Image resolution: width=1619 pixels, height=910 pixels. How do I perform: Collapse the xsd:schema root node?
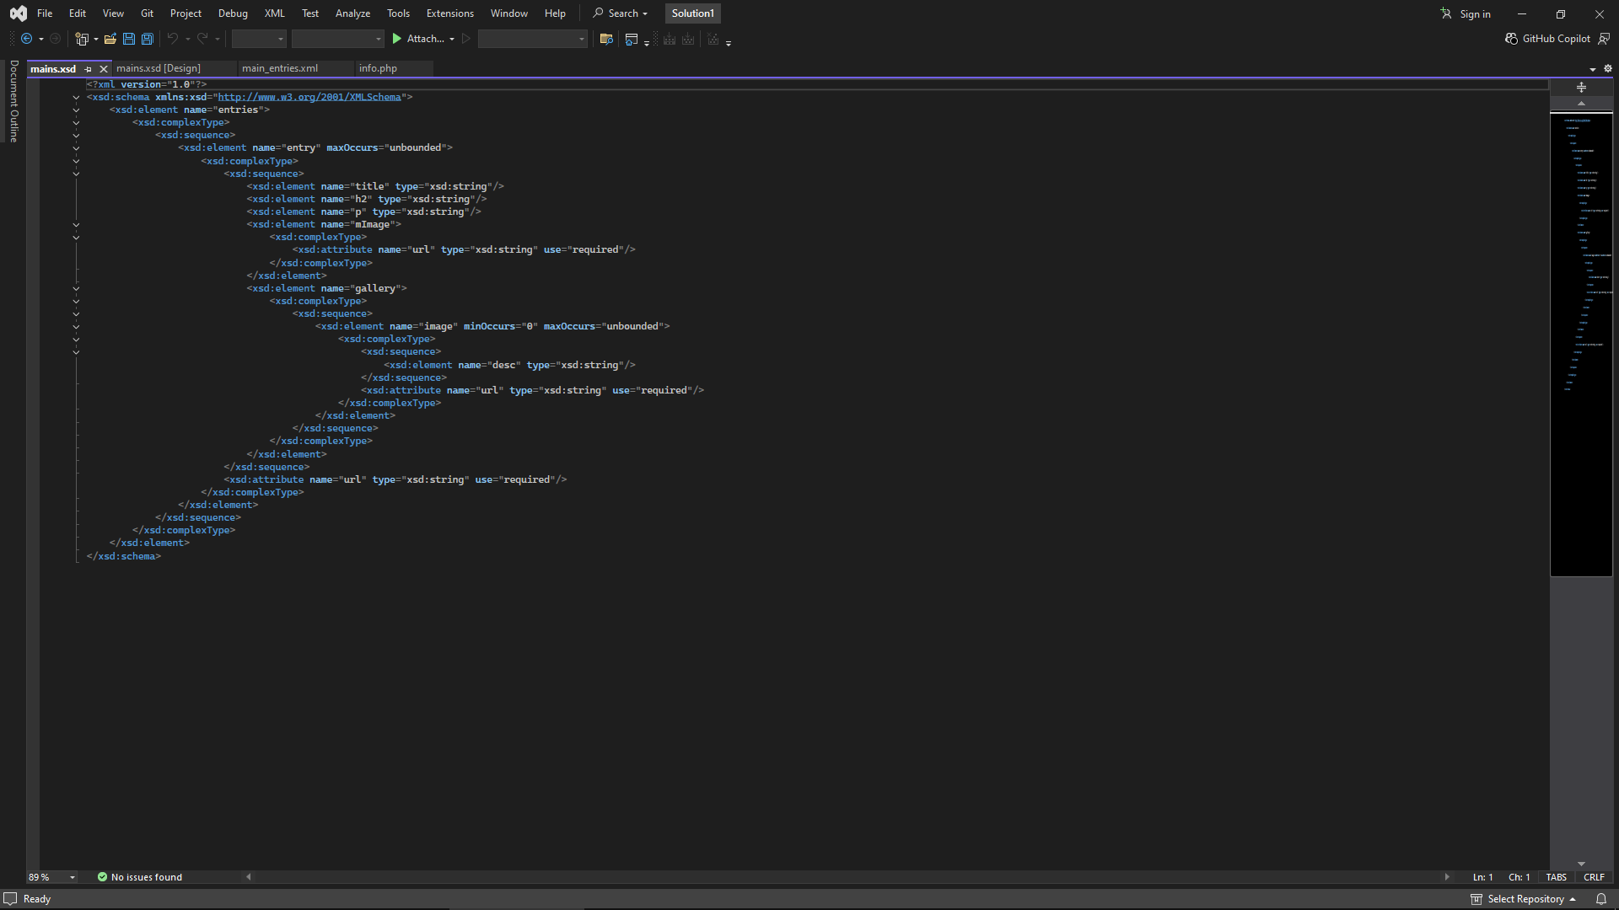tap(76, 97)
